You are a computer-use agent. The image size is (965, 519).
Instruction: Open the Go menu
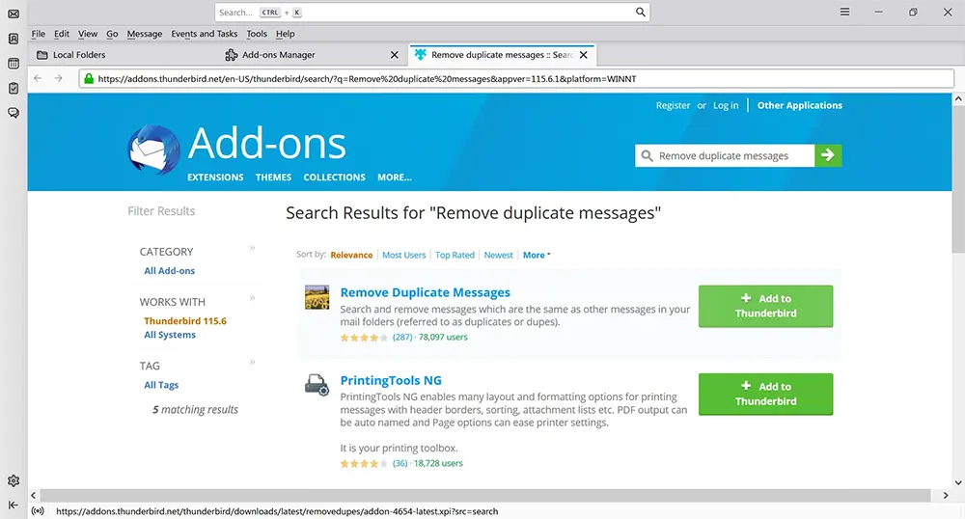click(x=112, y=34)
